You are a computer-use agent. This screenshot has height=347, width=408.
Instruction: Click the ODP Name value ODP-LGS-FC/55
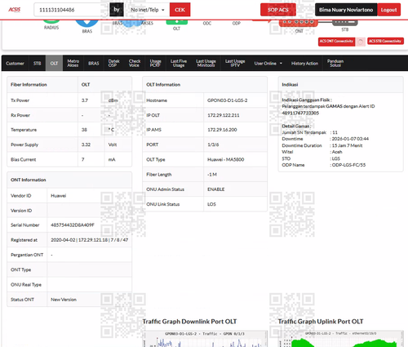point(348,165)
